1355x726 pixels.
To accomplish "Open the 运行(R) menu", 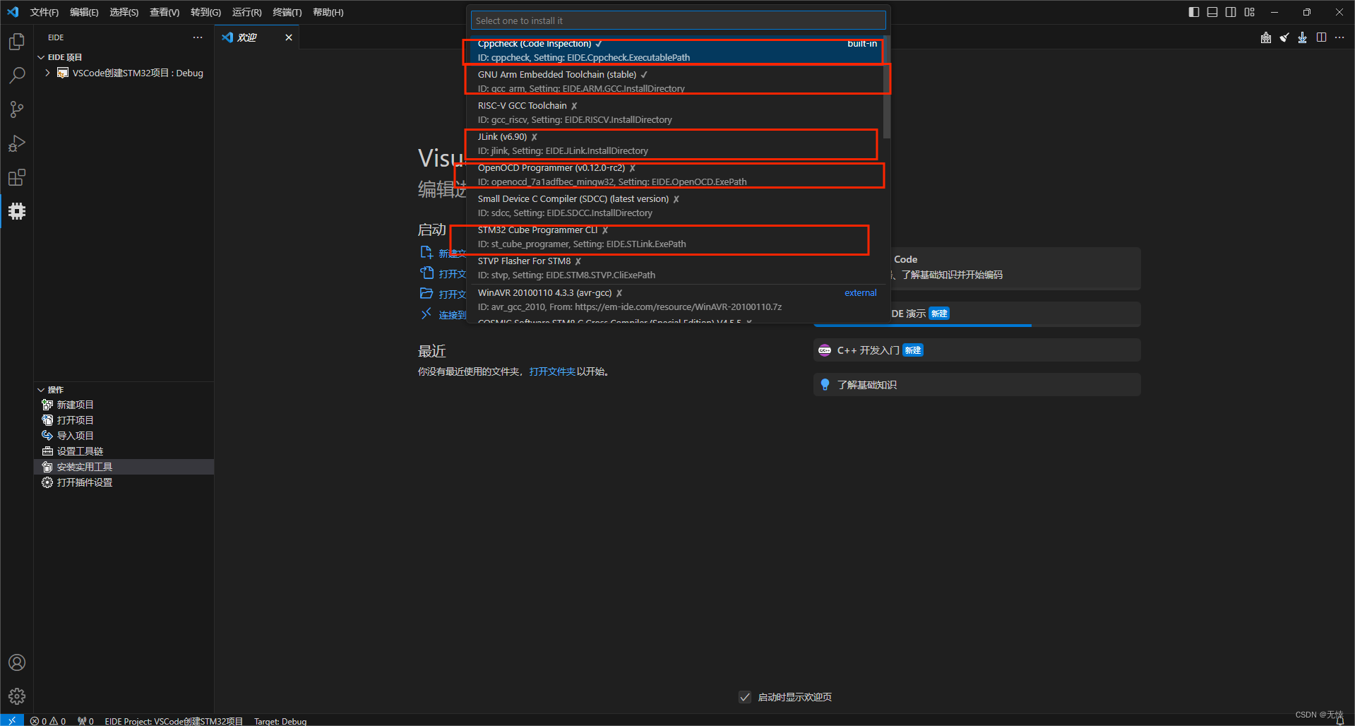I will [247, 12].
